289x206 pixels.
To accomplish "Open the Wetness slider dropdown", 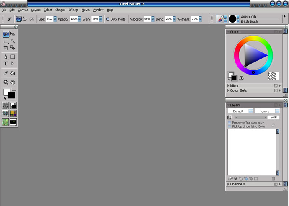I will [x=200, y=19].
